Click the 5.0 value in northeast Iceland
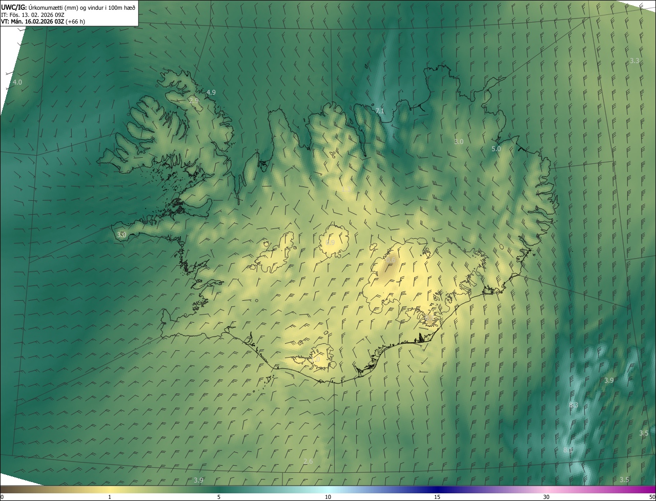This screenshot has height=501, width=656. pos(496,149)
